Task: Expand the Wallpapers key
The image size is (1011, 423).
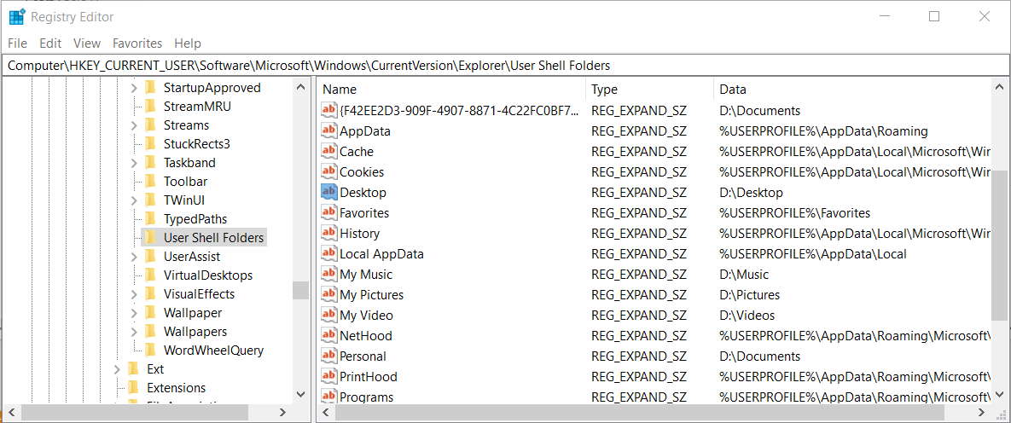Action: coord(133,332)
